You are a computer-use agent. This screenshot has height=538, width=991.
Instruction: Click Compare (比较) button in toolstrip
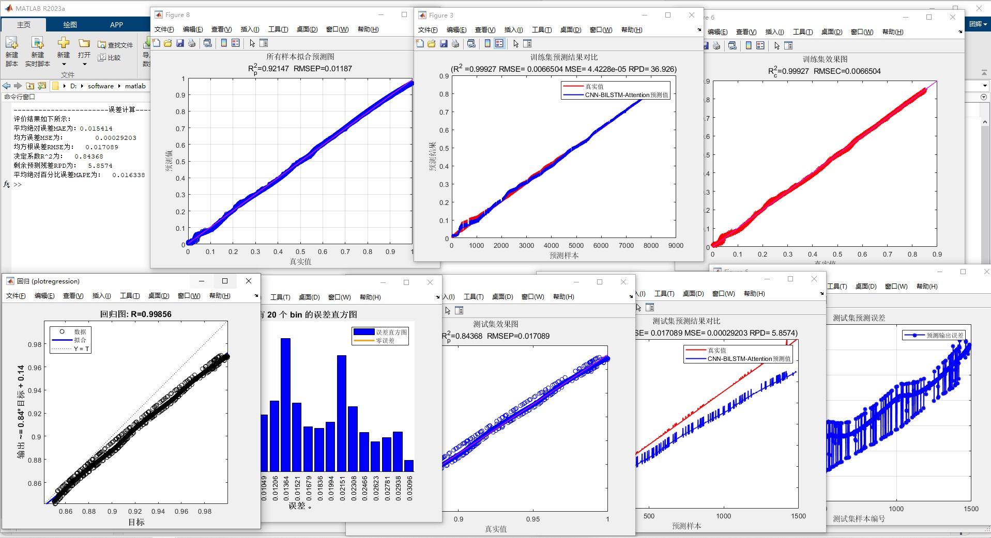tap(109, 58)
